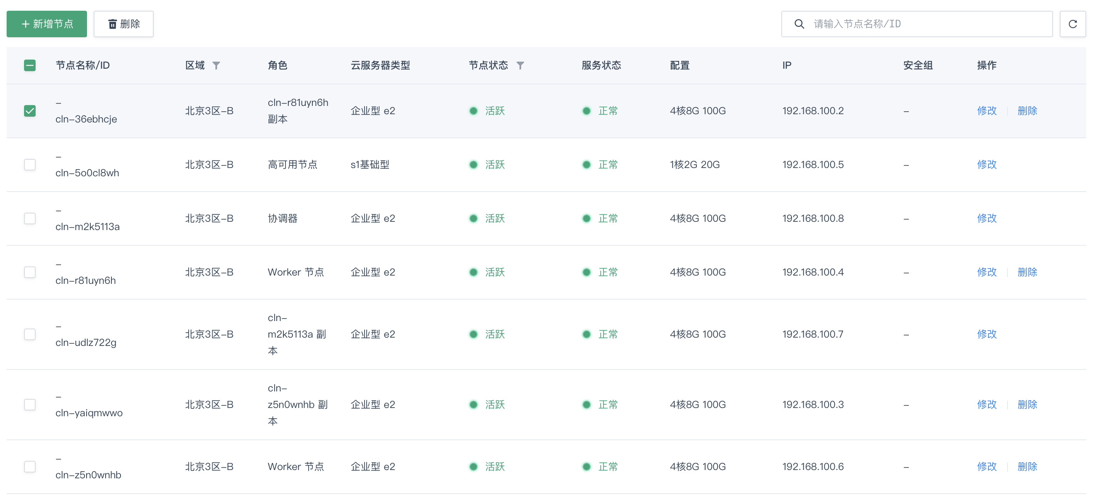Image resolution: width=1097 pixels, height=499 pixels.
Task: Click the search magnifier icon
Action: point(799,24)
